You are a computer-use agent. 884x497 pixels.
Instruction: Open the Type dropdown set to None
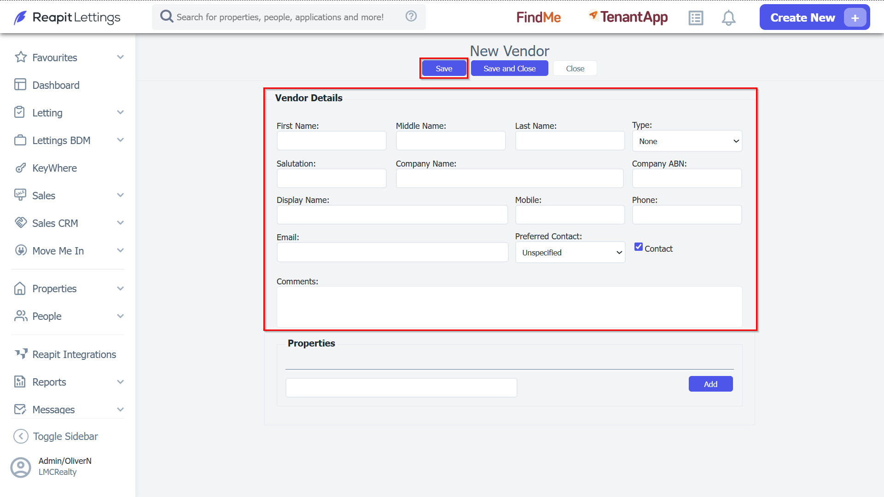coord(687,141)
